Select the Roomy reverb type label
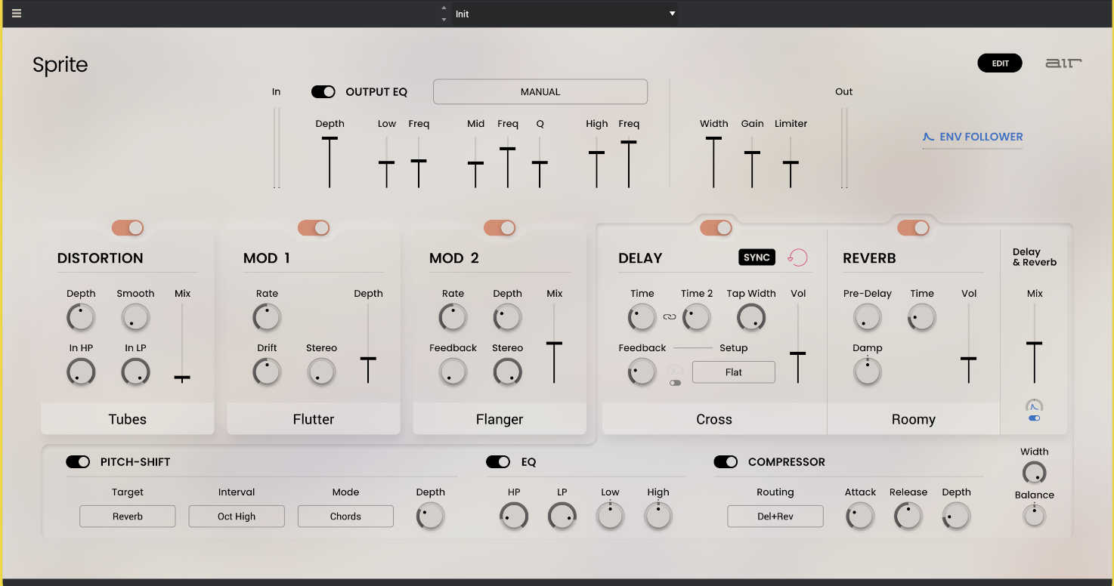Viewport: 1114px width, 586px height. 913,419
